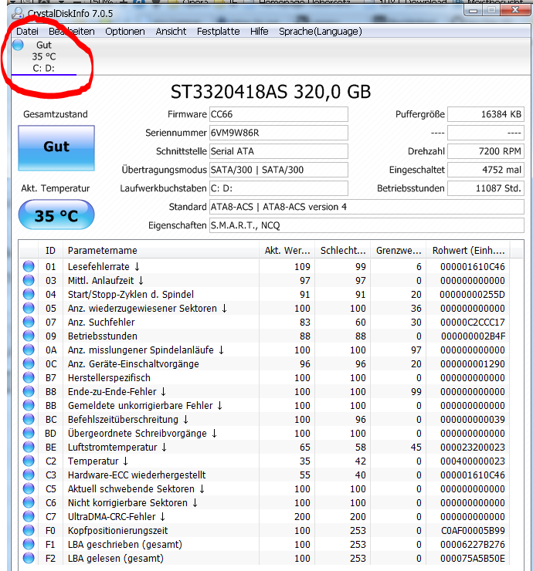Open the Datei menu
Viewport: 533px width, 571px height.
tap(27, 32)
